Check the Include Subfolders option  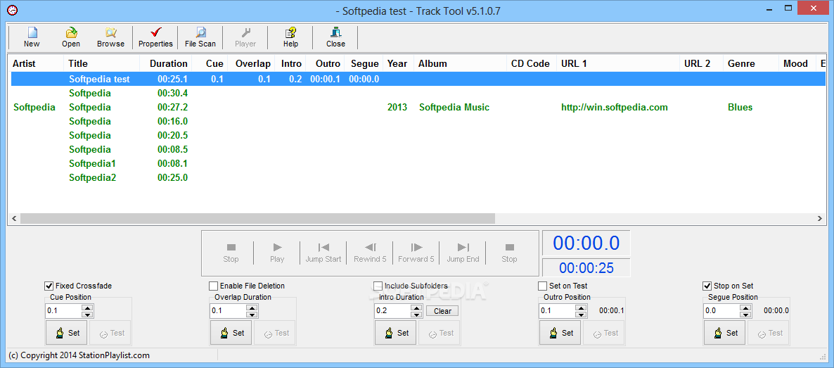pos(378,286)
